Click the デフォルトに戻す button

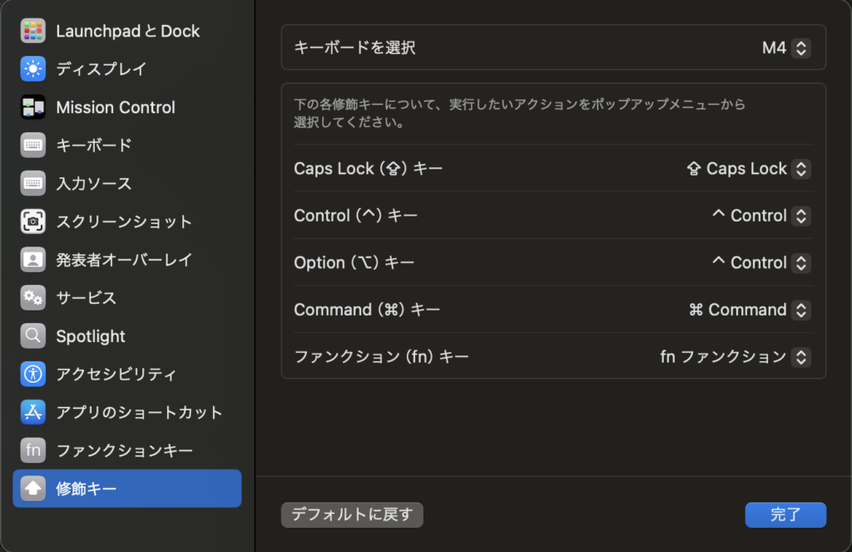click(x=352, y=515)
